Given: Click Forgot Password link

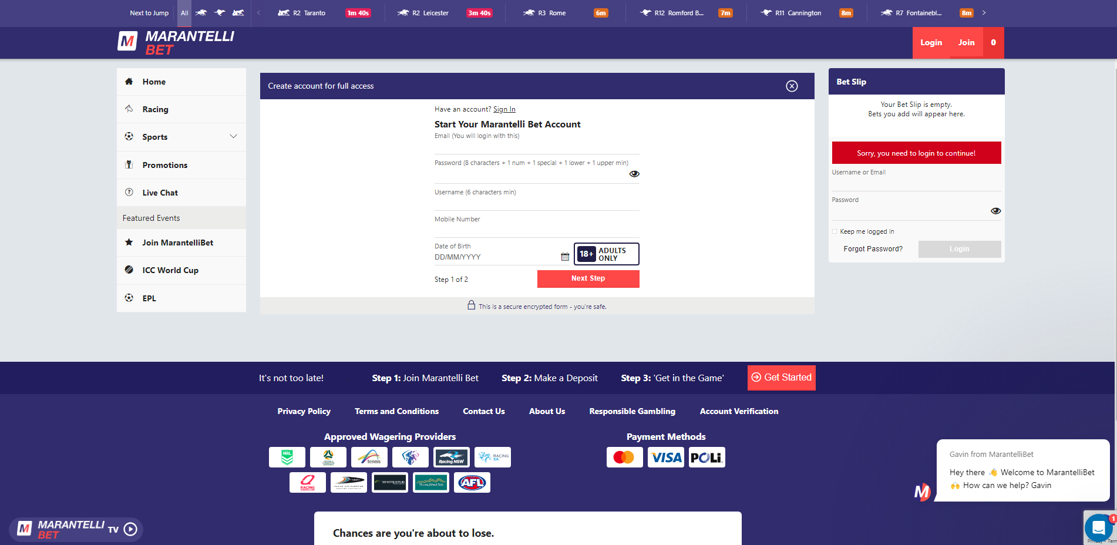Looking at the screenshot, I should 873,249.
